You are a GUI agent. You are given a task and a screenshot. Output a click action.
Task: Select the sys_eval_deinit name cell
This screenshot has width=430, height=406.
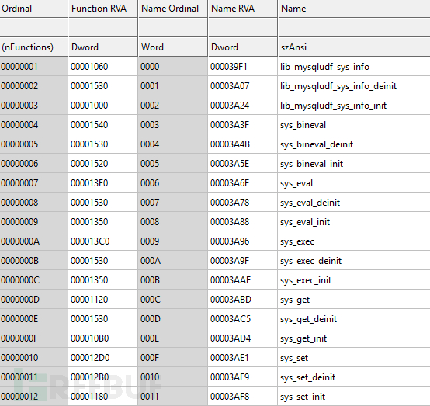(x=354, y=203)
